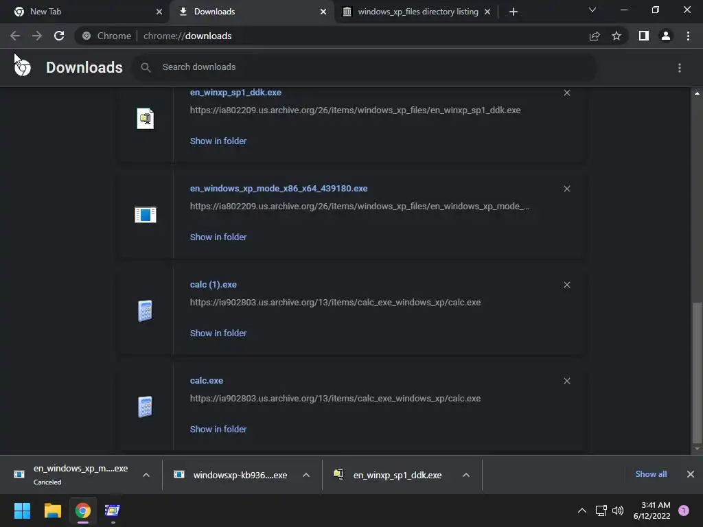Reload the Downloads page
This screenshot has width=703, height=527.
(x=59, y=36)
